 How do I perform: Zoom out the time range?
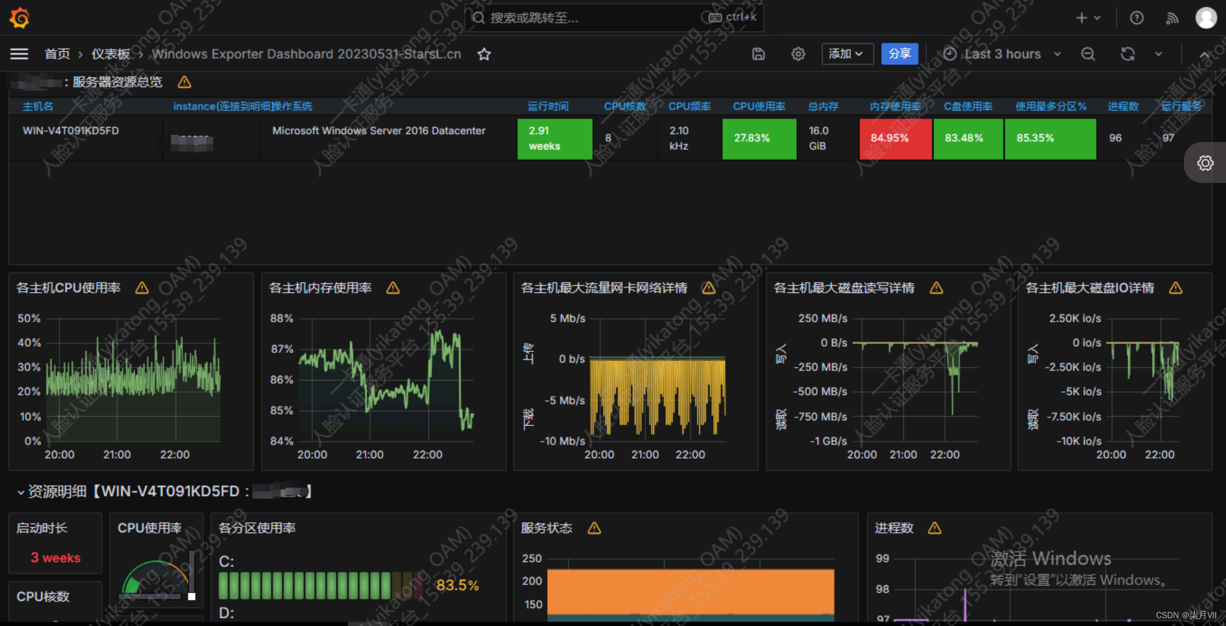[x=1088, y=54]
